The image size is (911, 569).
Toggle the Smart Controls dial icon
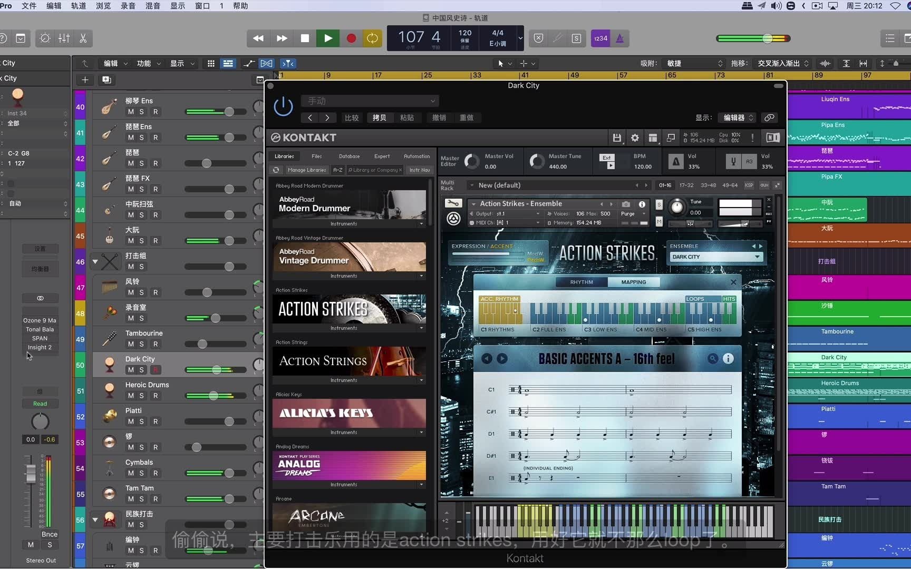click(x=45, y=38)
